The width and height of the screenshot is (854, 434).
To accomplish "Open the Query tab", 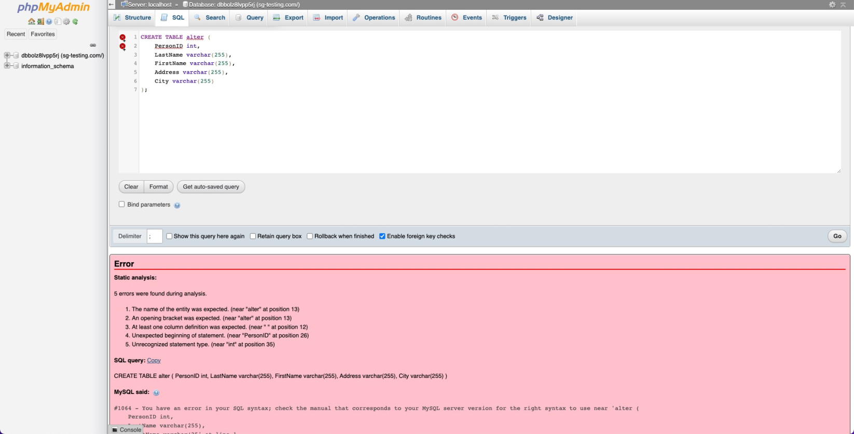I will pyautogui.click(x=250, y=18).
